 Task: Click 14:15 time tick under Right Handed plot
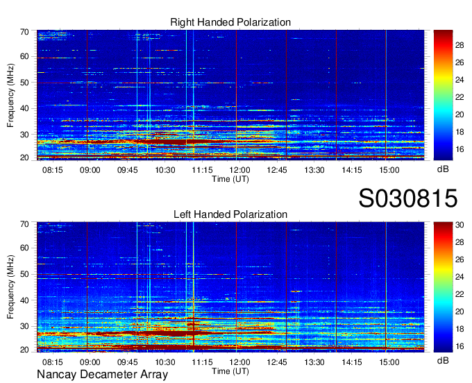tap(352, 170)
